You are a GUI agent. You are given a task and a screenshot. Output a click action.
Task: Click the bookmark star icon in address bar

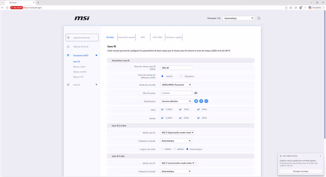[x=286, y=8]
